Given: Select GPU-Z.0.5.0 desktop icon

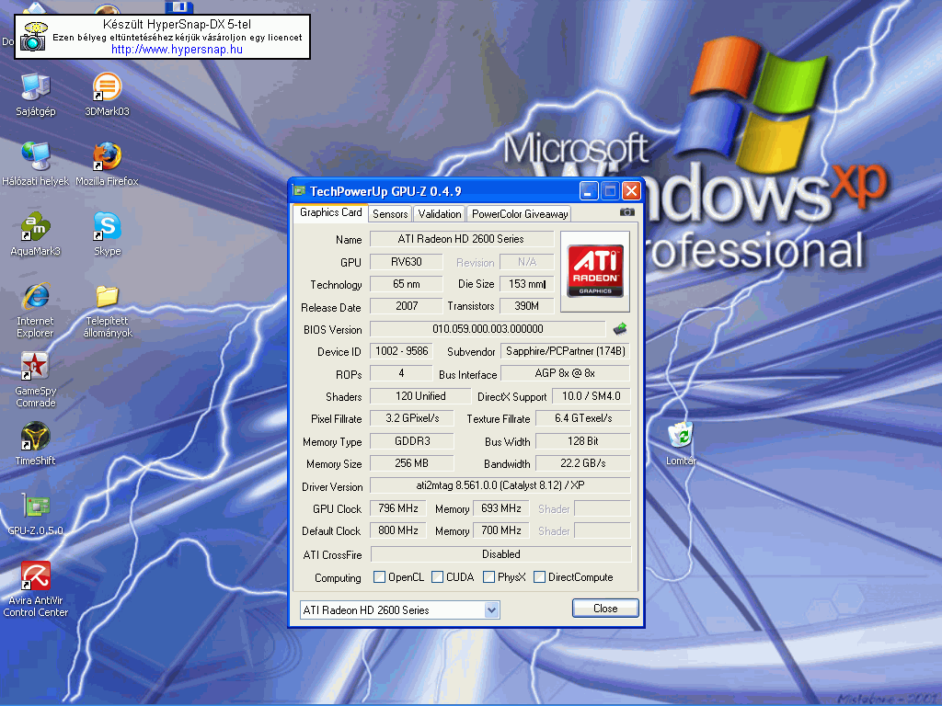Looking at the screenshot, I should (x=36, y=514).
